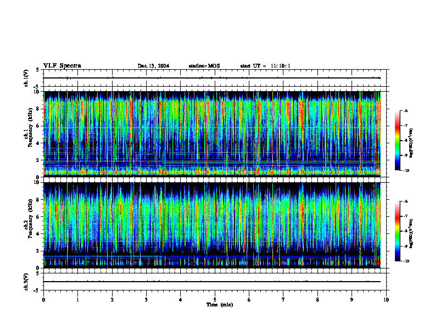This screenshot has width=435, height=336.
Task: Click the time axis tick label '0'
Action: pos(43,300)
